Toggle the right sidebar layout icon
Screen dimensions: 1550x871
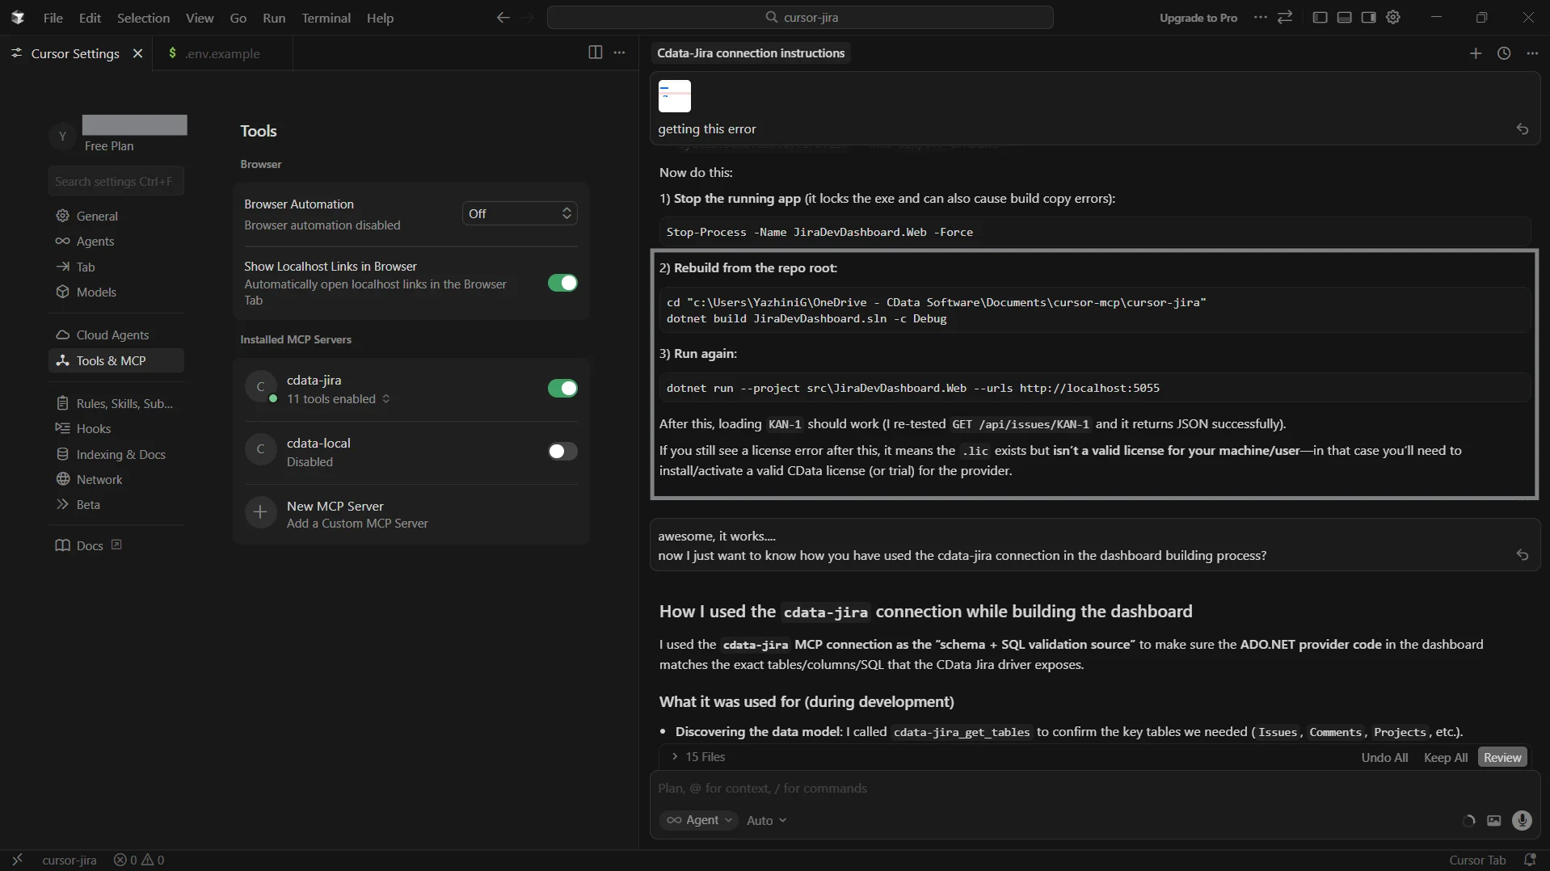[x=1368, y=17]
